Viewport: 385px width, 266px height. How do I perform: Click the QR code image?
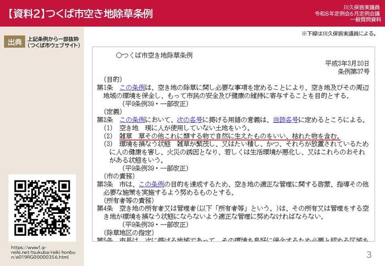[42, 208]
